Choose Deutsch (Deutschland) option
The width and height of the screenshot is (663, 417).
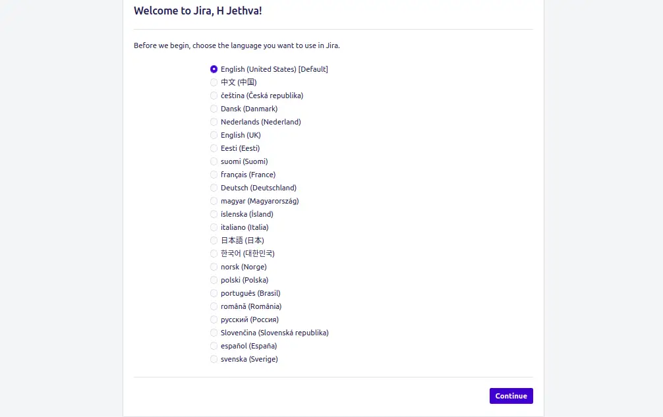(x=214, y=188)
